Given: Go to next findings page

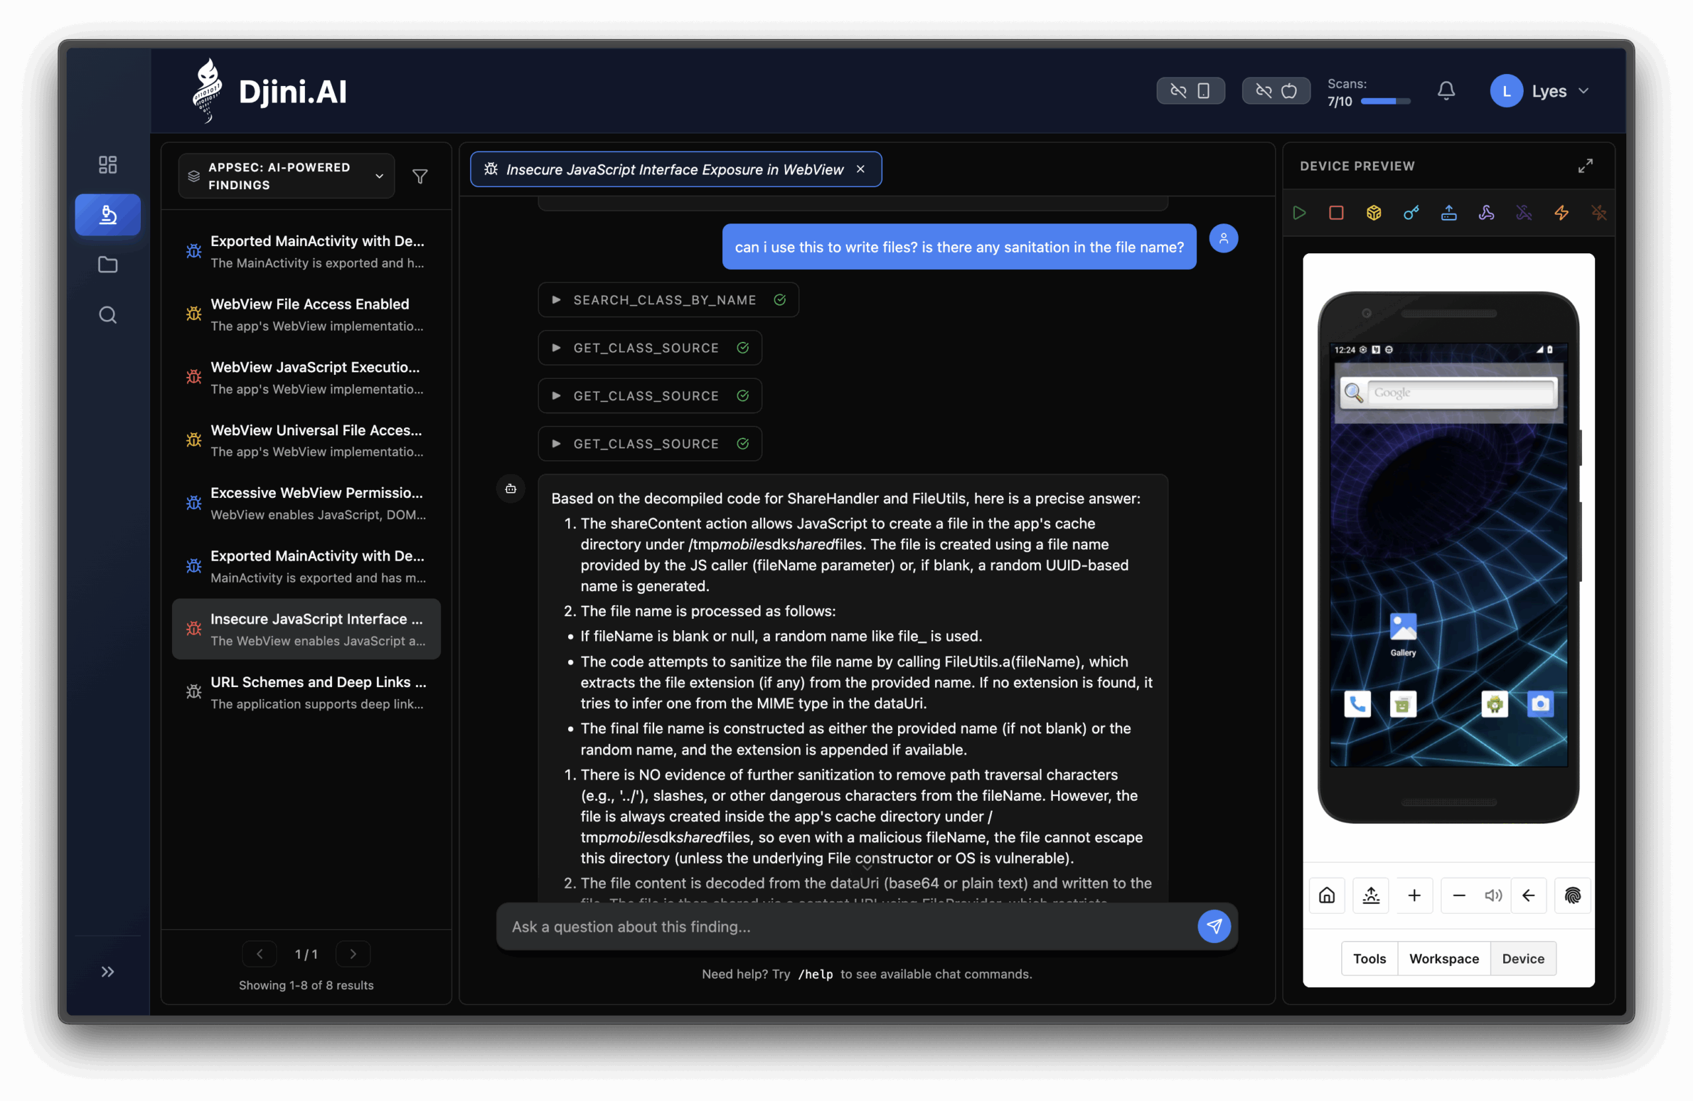Looking at the screenshot, I should (353, 954).
